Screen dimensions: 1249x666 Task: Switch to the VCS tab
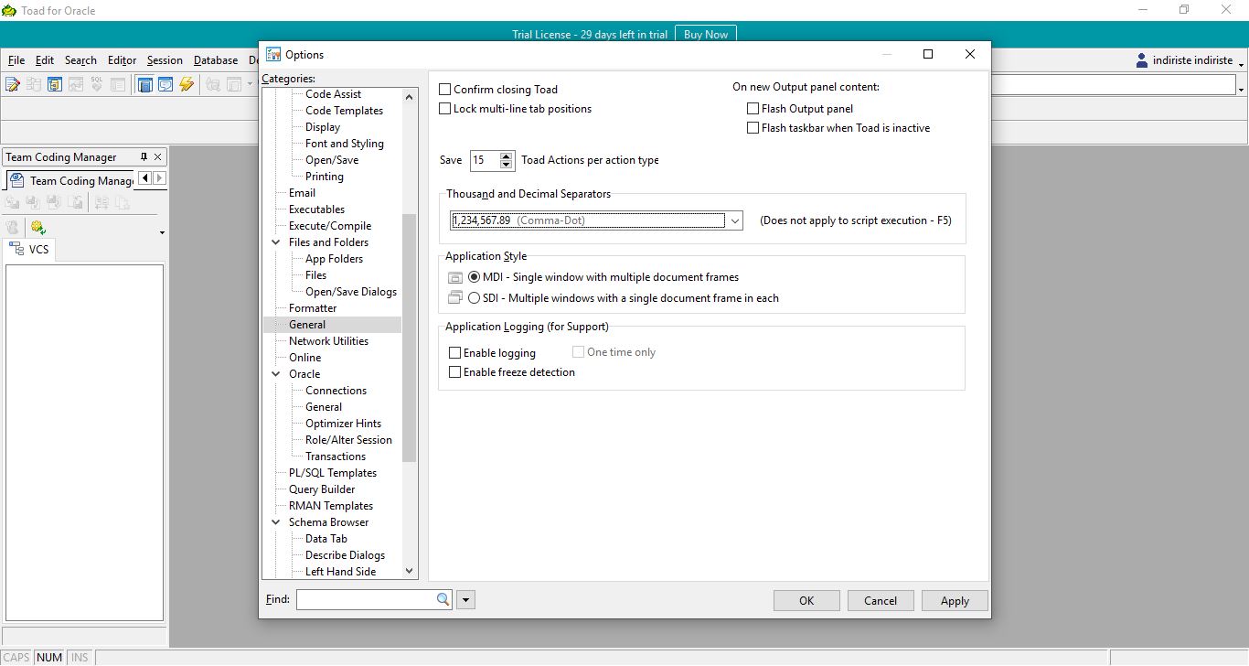coord(29,249)
